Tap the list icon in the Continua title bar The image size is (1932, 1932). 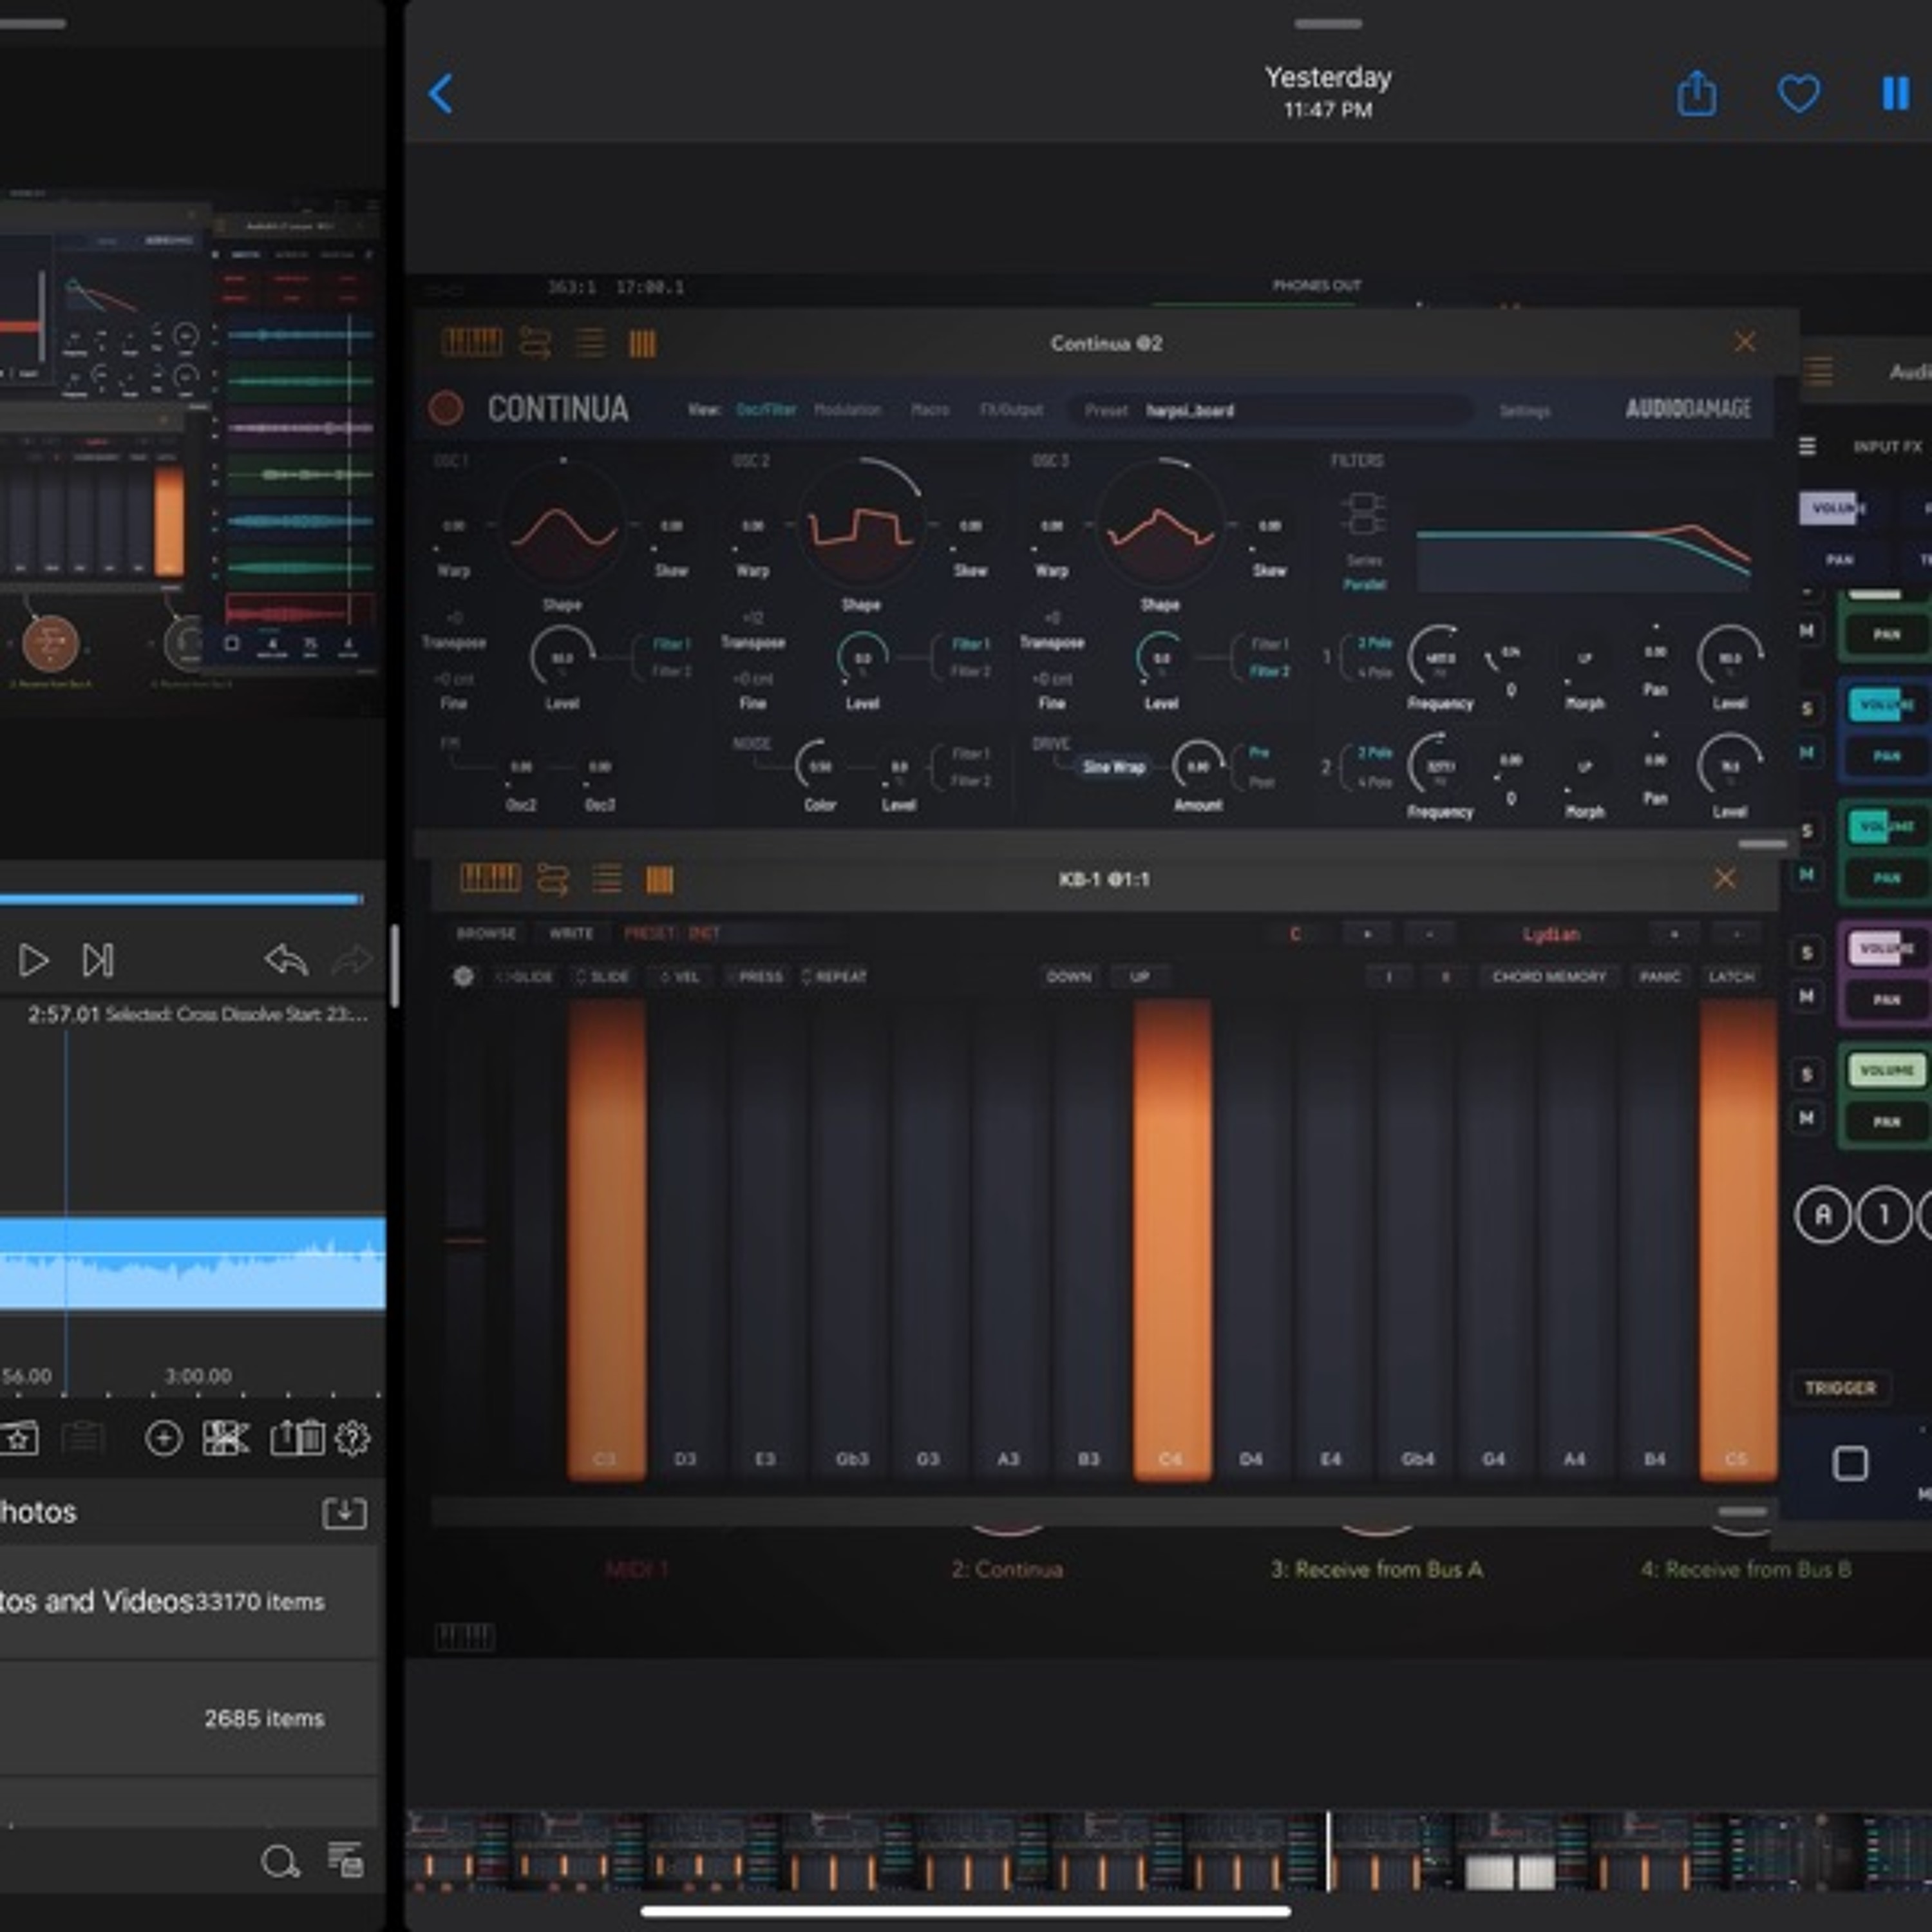click(x=590, y=343)
